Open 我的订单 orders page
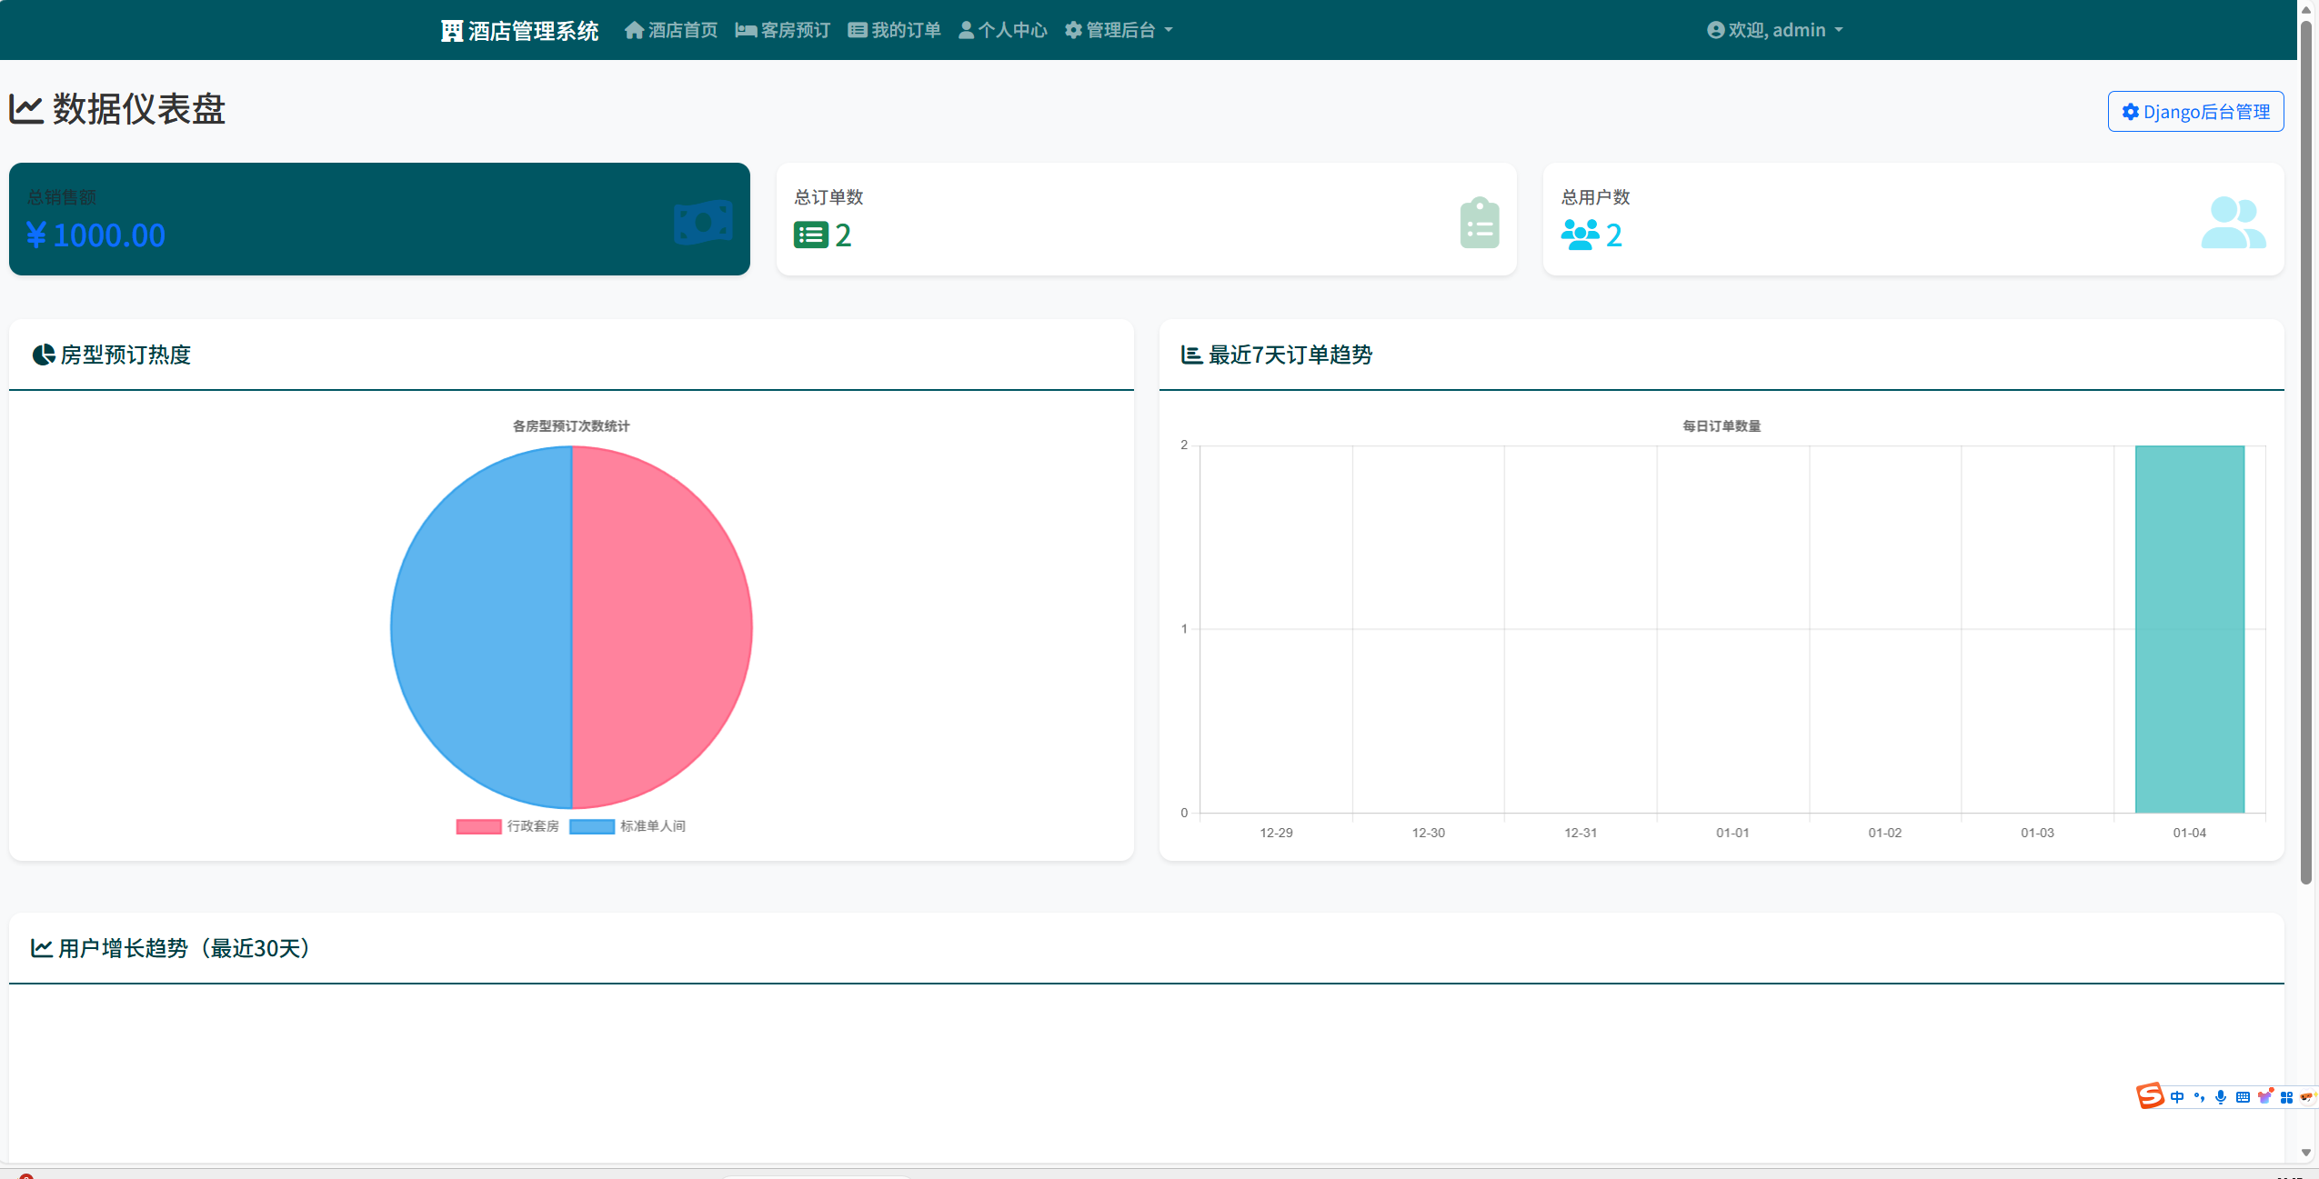This screenshot has height=1179, width=2319. tap(895, 31)
